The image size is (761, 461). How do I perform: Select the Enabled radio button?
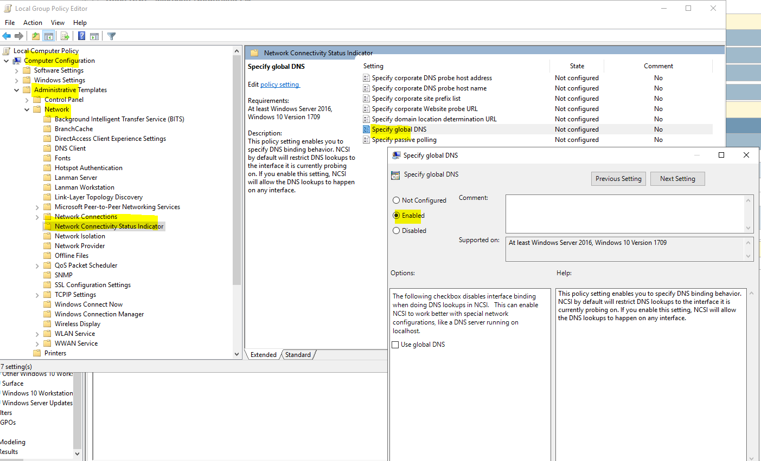click(x=396, y=216)
